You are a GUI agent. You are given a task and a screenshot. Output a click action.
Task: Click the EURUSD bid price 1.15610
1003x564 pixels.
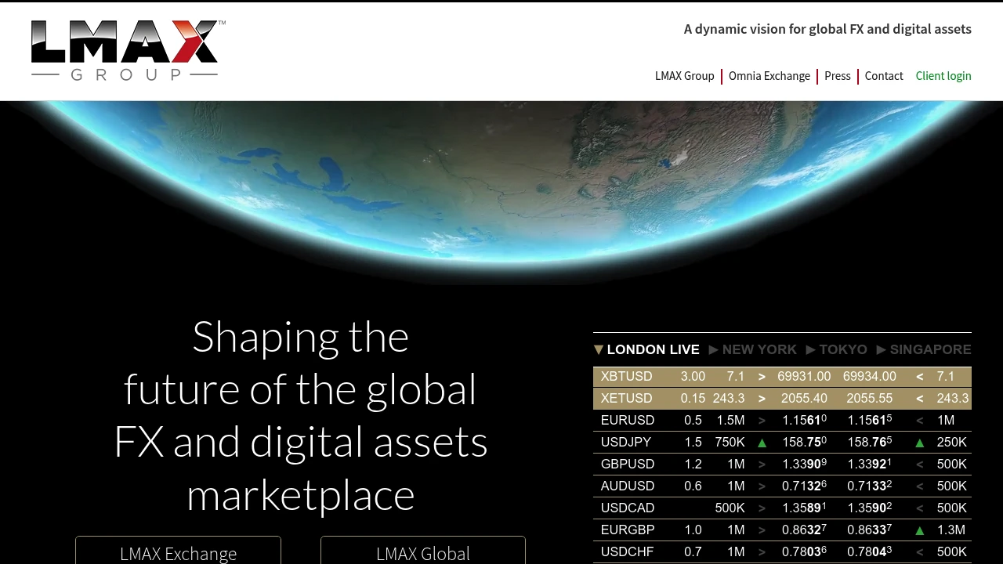(804, 421)
